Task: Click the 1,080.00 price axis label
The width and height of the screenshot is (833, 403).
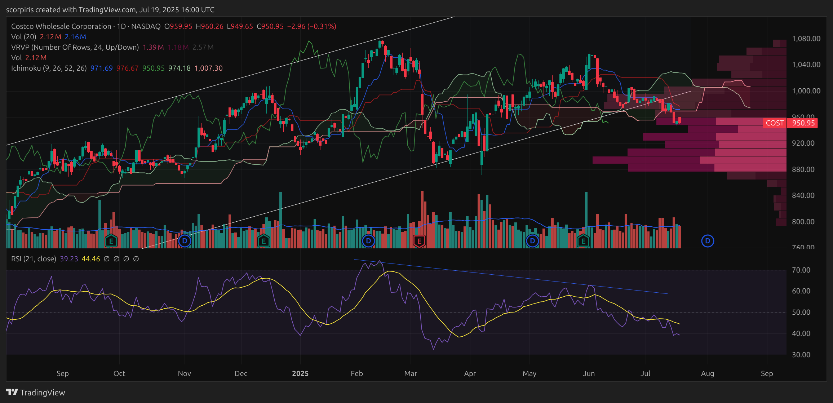Action: point(806,39)
